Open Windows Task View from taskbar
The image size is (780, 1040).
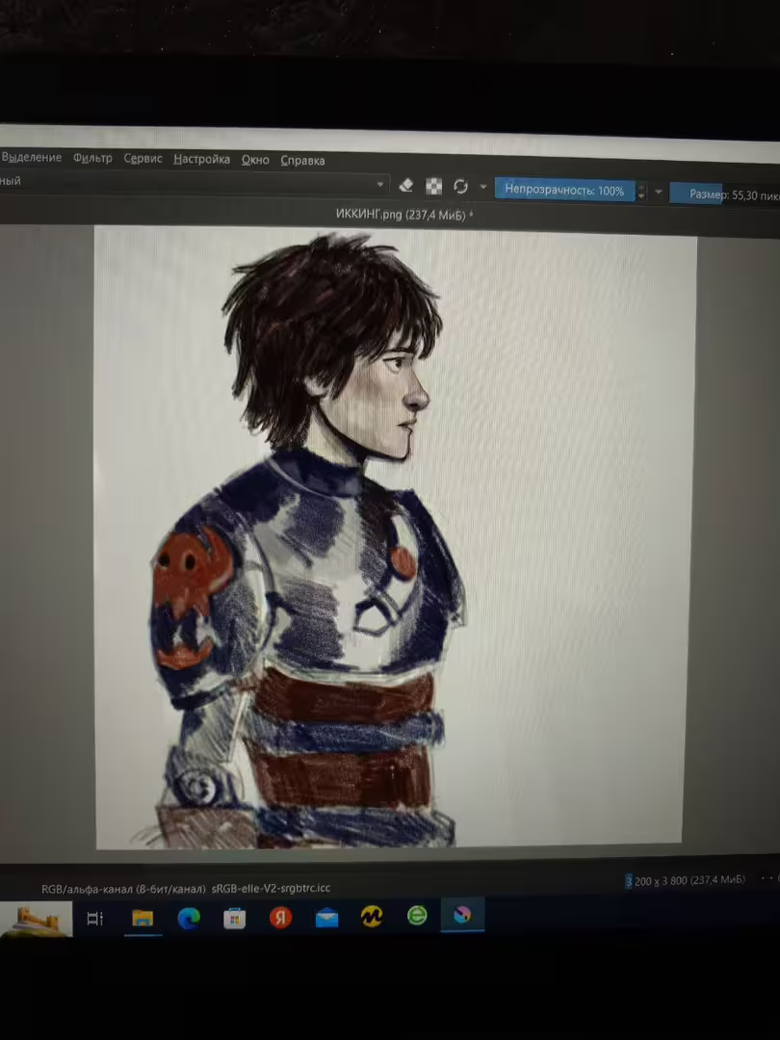pos(94,918)
